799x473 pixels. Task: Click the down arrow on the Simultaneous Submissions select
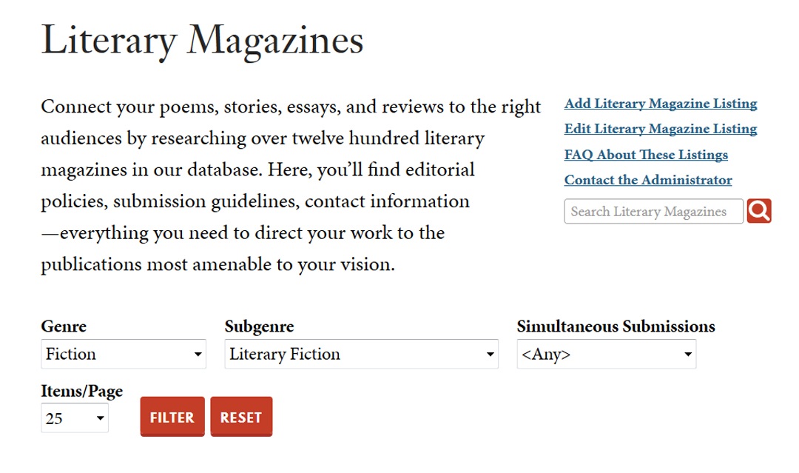point(688,355)
